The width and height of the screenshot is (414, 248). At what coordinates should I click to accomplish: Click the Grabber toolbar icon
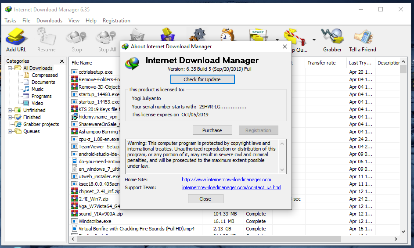(332, 36)
